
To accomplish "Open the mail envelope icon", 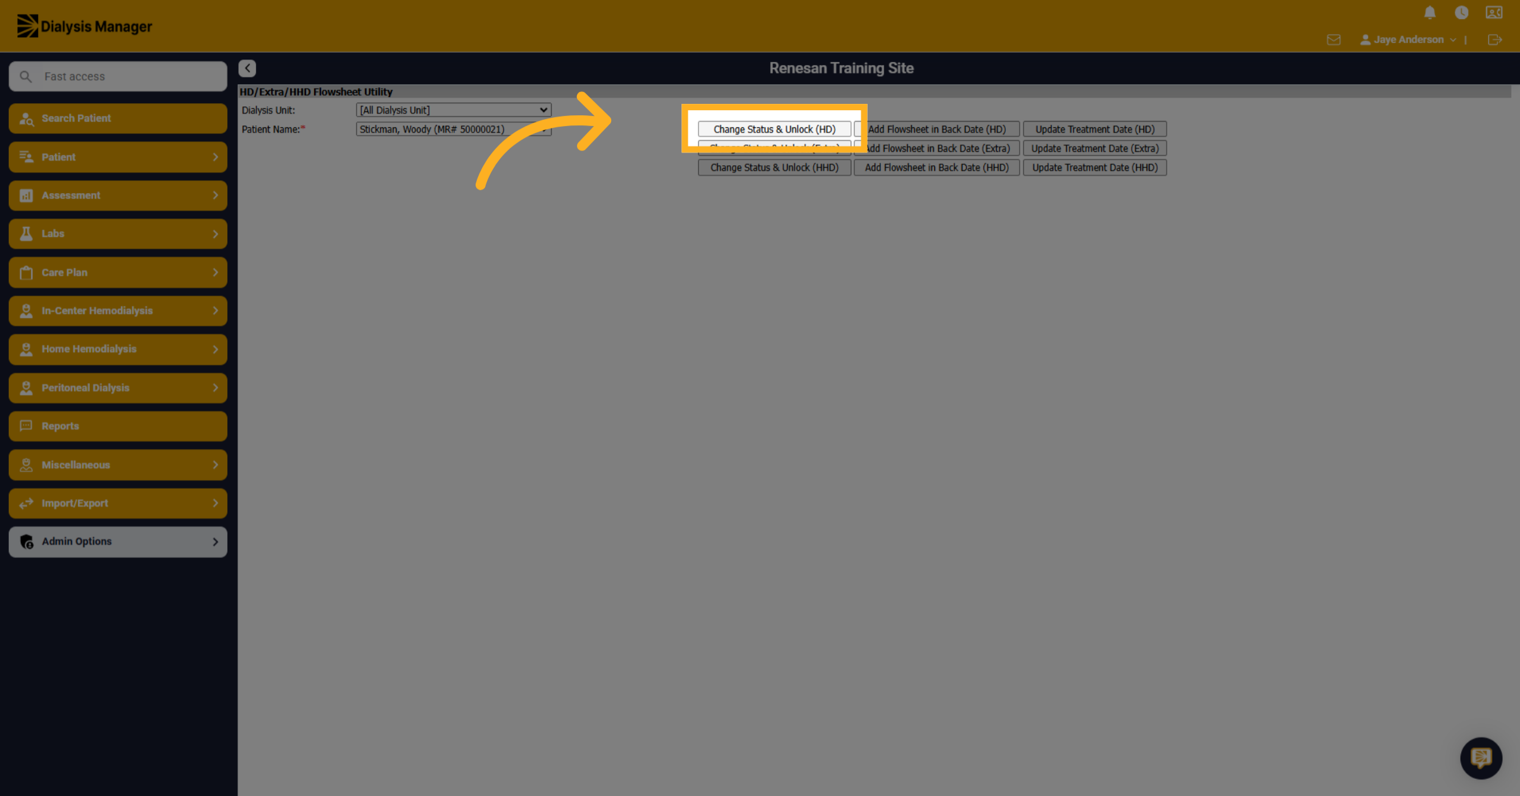I will click(x=1334, y=40).
